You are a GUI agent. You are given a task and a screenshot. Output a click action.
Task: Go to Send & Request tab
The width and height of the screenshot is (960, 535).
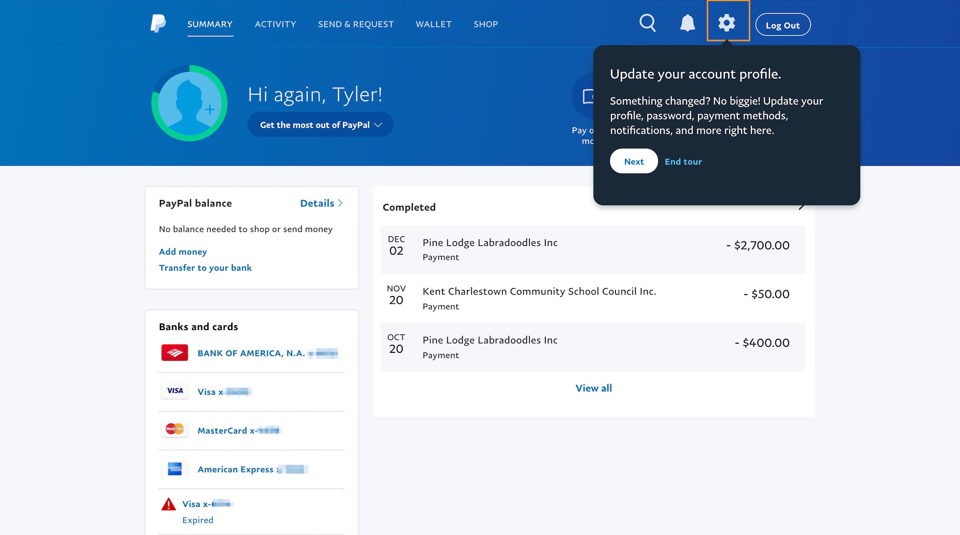(356, 24)
